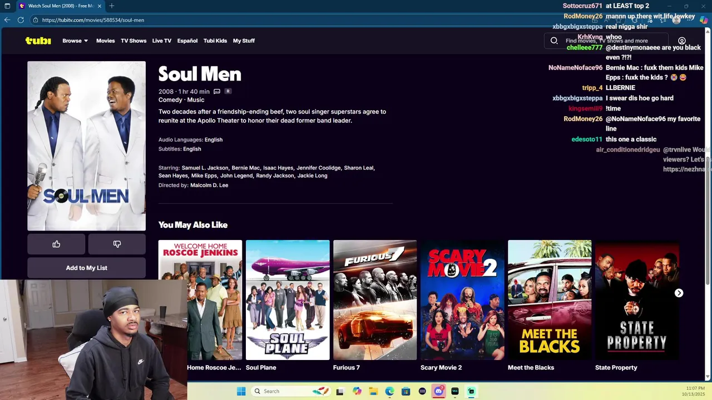Viewport: 712px width, 400px height.
Task: Open the Windows Start menu
Action: click(241, 391)
